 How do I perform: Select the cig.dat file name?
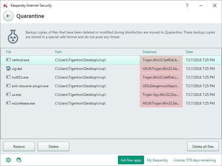(17, 69)
